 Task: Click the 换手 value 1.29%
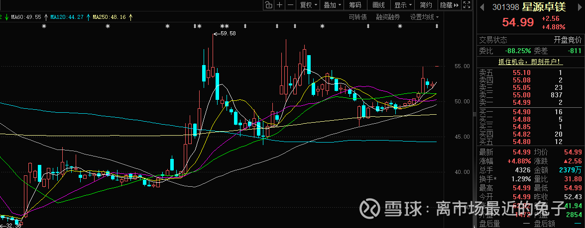pyautogui.click(x=520, y=179)
